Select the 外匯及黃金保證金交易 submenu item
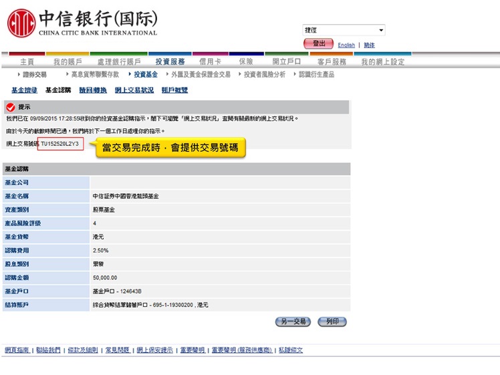This screenshot has height=375, width=500. [x=201, y=75]
